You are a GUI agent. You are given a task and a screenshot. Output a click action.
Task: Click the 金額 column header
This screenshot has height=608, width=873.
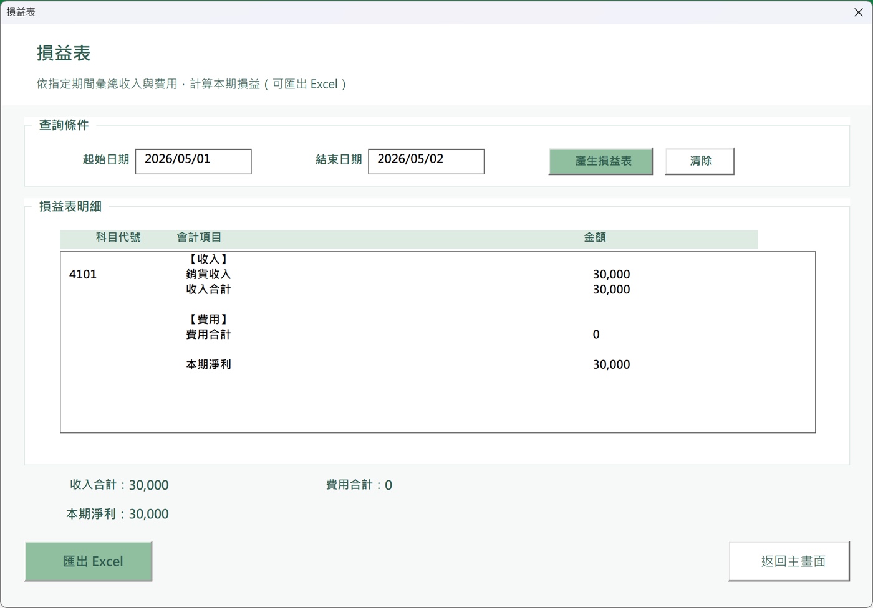(595, 237)
